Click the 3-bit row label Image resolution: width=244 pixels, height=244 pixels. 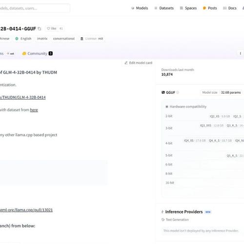(169, 128)
